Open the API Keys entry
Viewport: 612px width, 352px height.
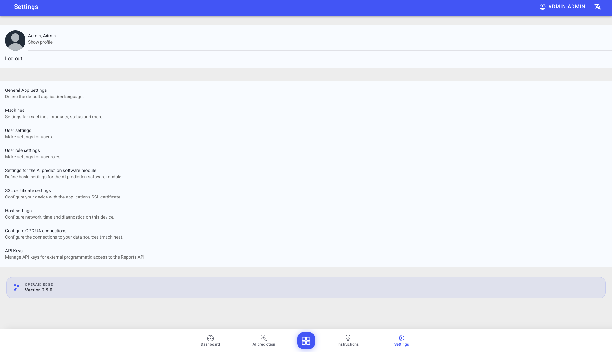tap(306, 254)
